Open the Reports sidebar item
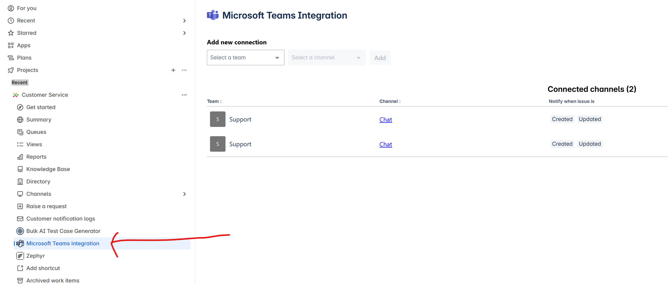668x284 pixels. point(36,157)
